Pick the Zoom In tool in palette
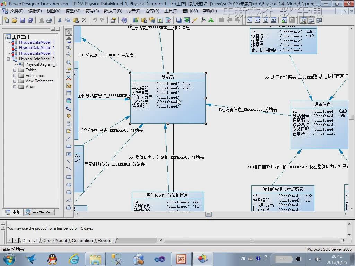The width and height of the screenshot is (355, 266). [x=69, y=47]
